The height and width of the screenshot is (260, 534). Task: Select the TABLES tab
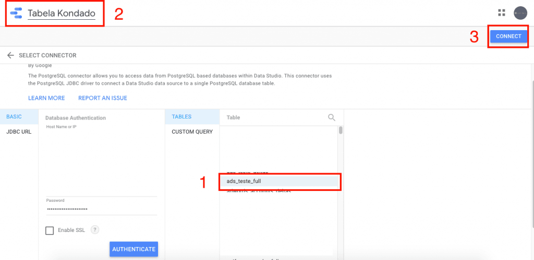click(182, 117)
